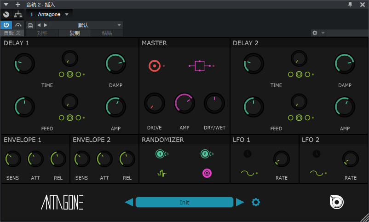Click the Envelope 2 Rel knob

point(127,159)
